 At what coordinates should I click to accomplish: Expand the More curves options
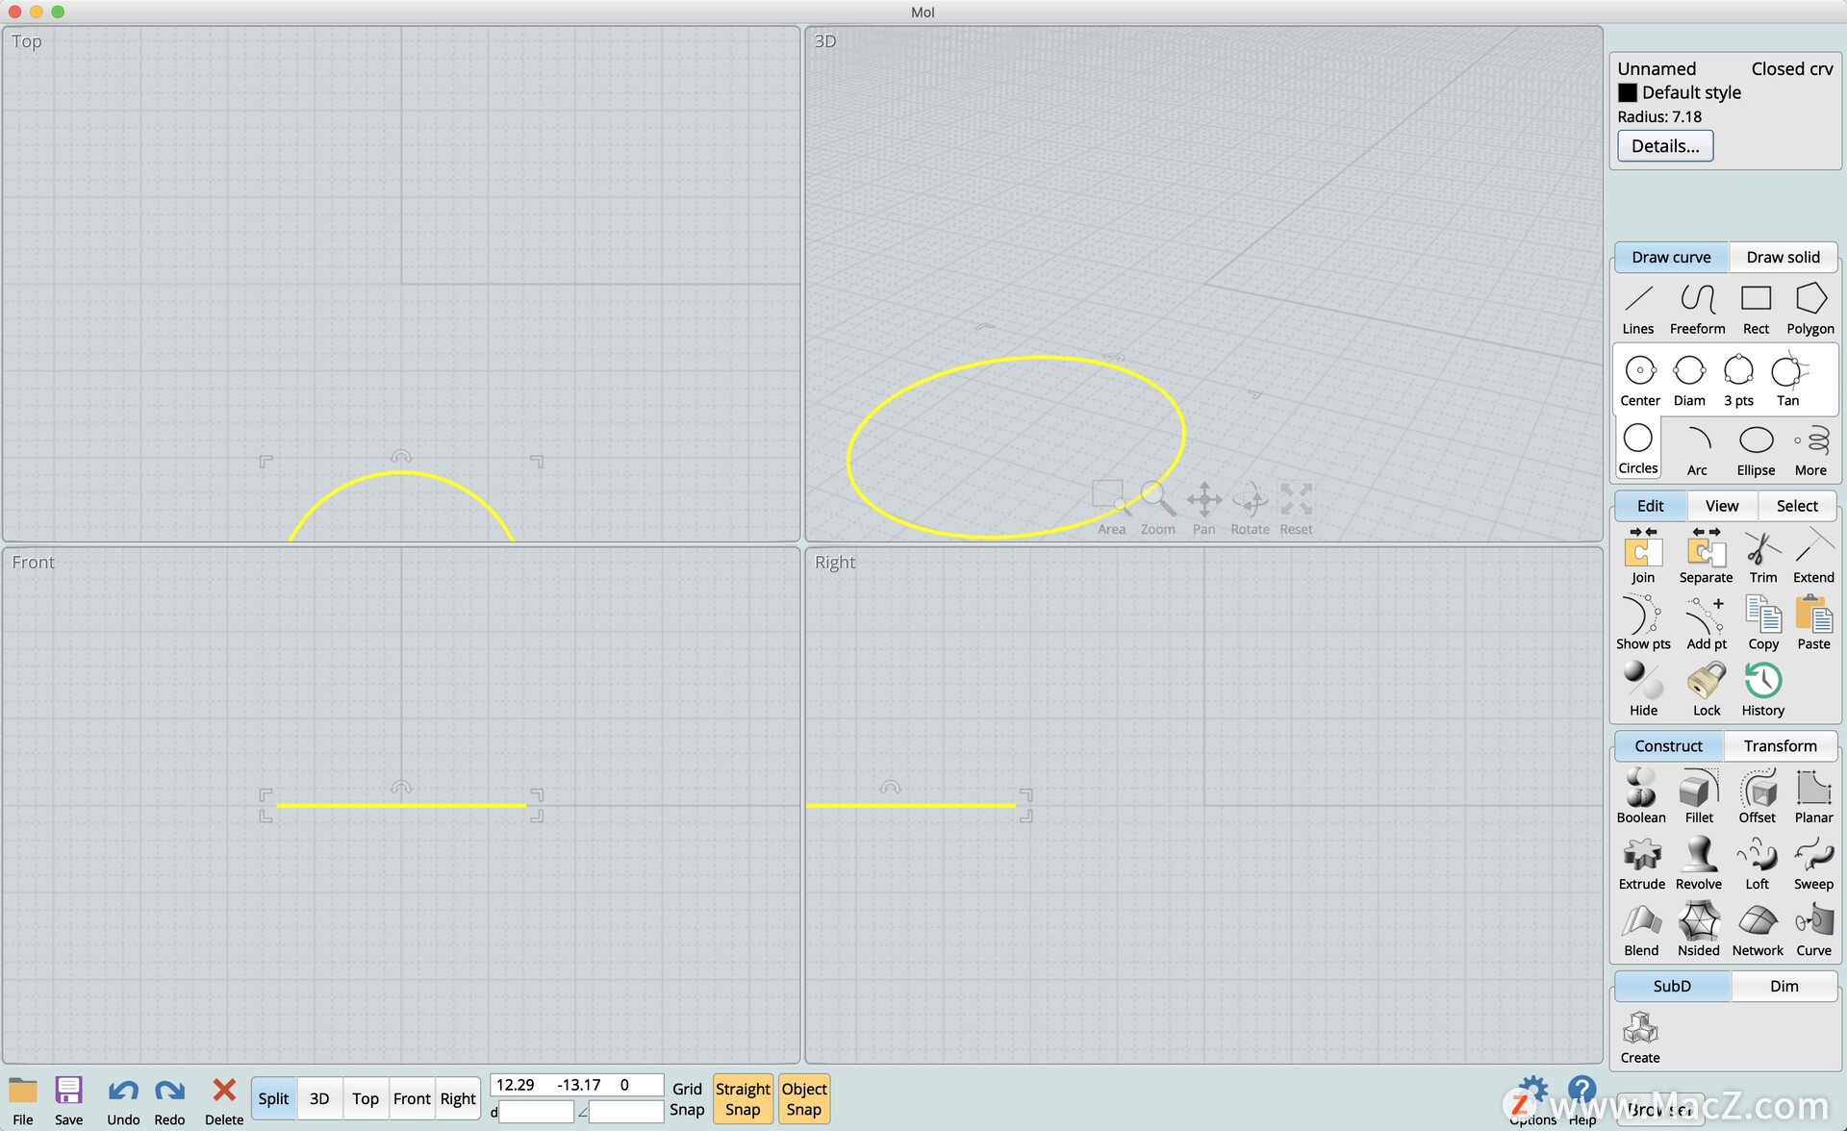tap(1809, 449)
